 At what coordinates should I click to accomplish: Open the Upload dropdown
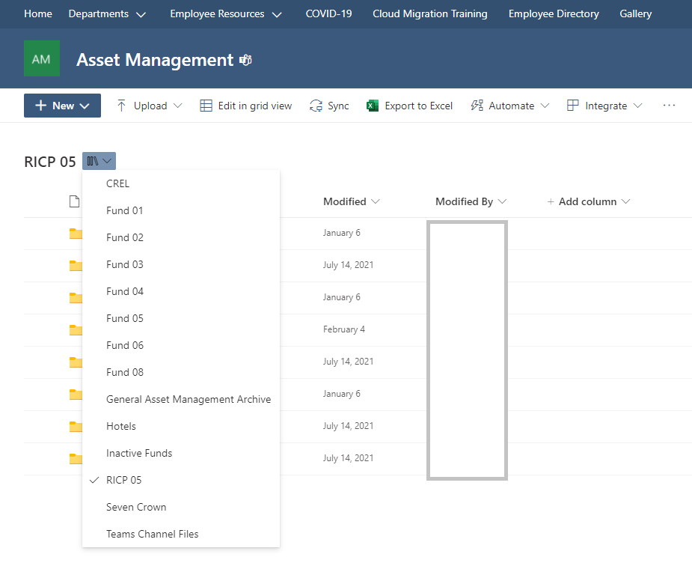pos(149,106)
